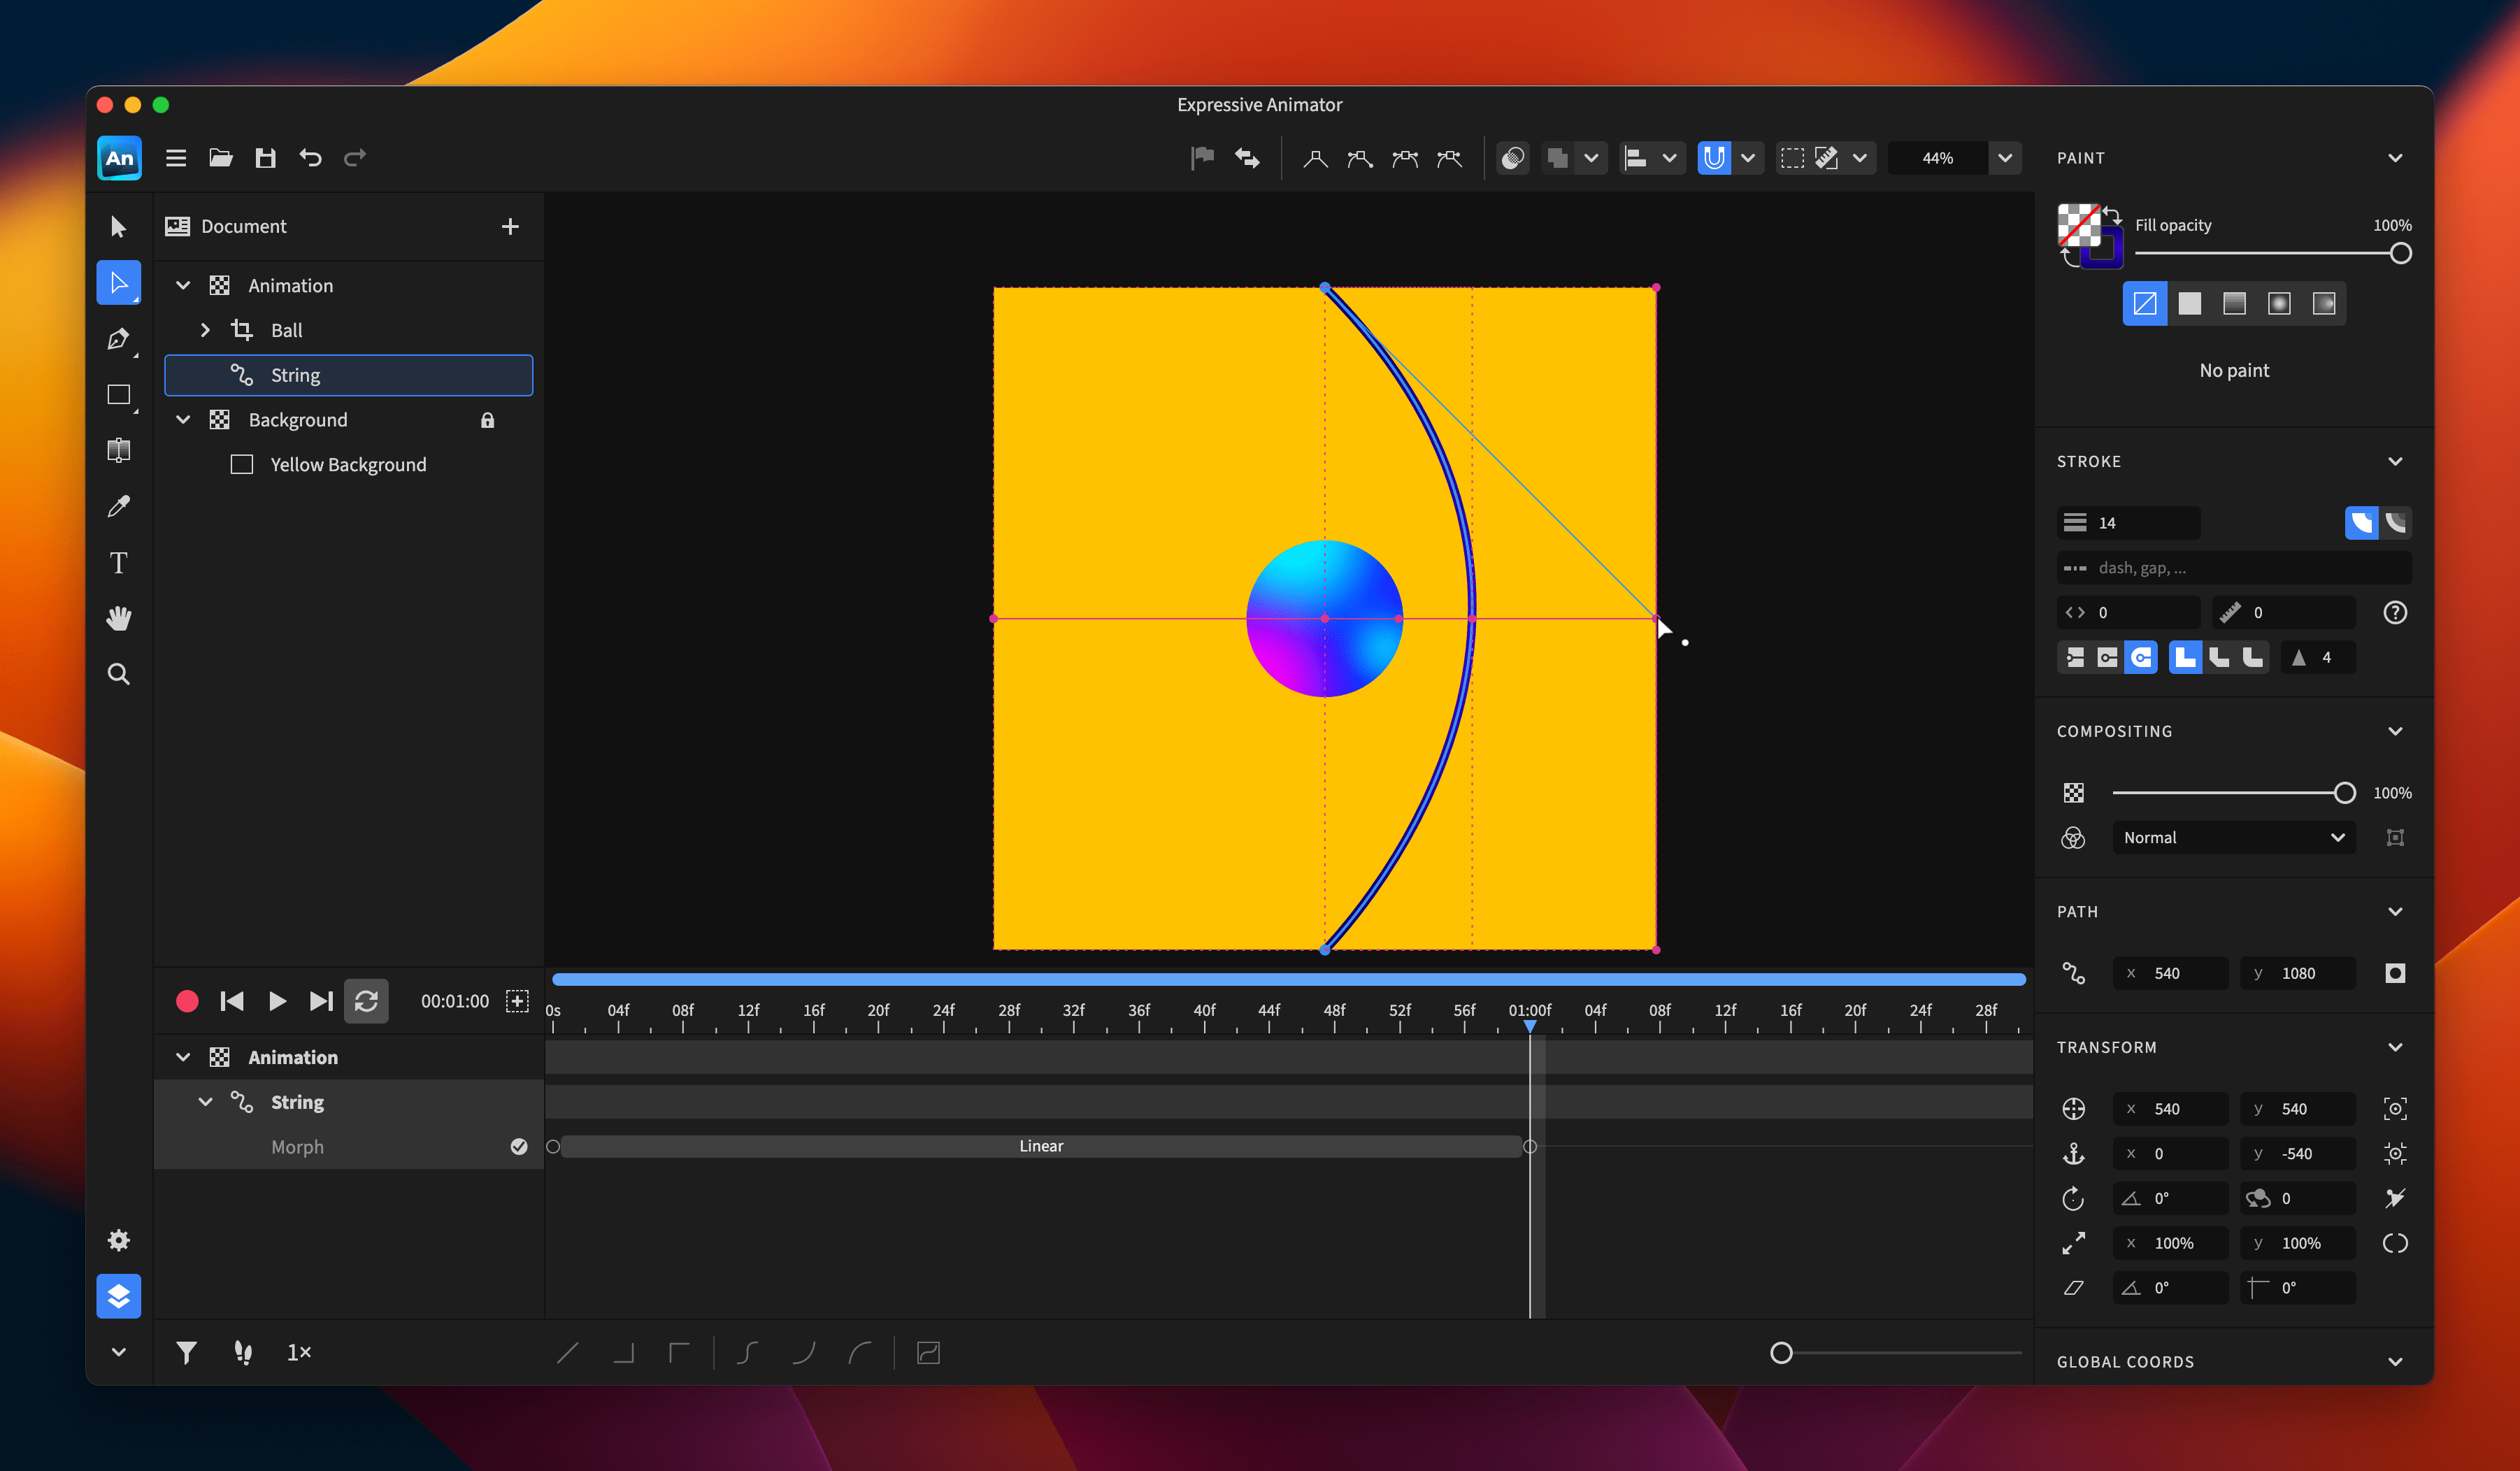Image resolution: width=2520 pixels, height=1471 pixels.
Task: Select the Pen tool
Action: [x=118, y=338]
